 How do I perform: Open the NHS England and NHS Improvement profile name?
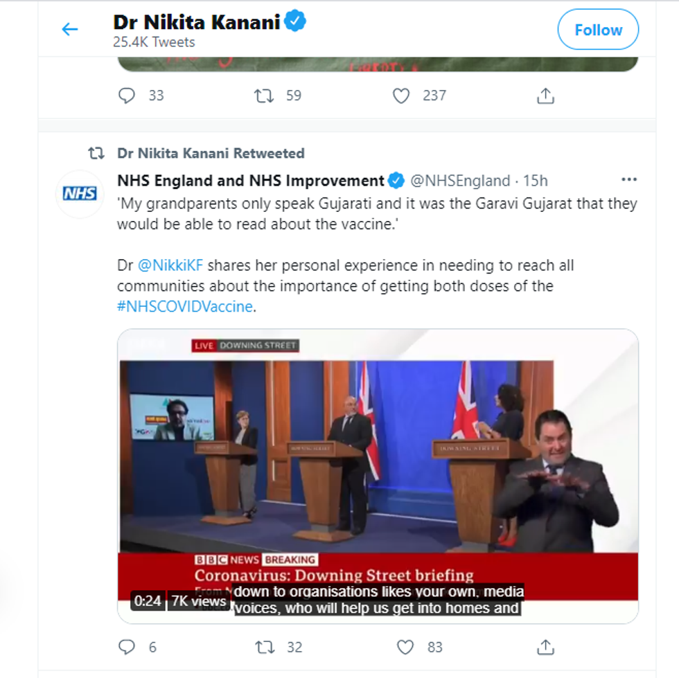(250, 181)
